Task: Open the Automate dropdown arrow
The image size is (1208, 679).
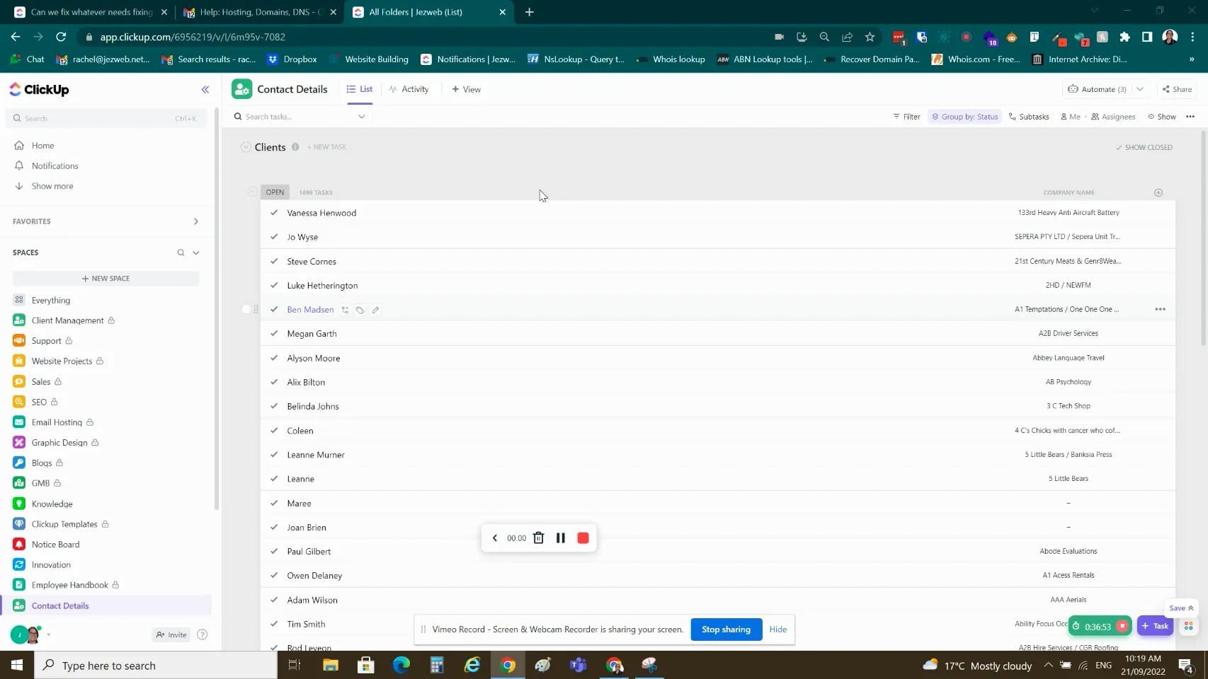Action: point(1140,89)
